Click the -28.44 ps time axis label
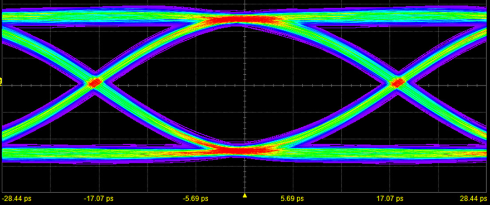This screenshot has width=490, height=205. pos(17,199)
